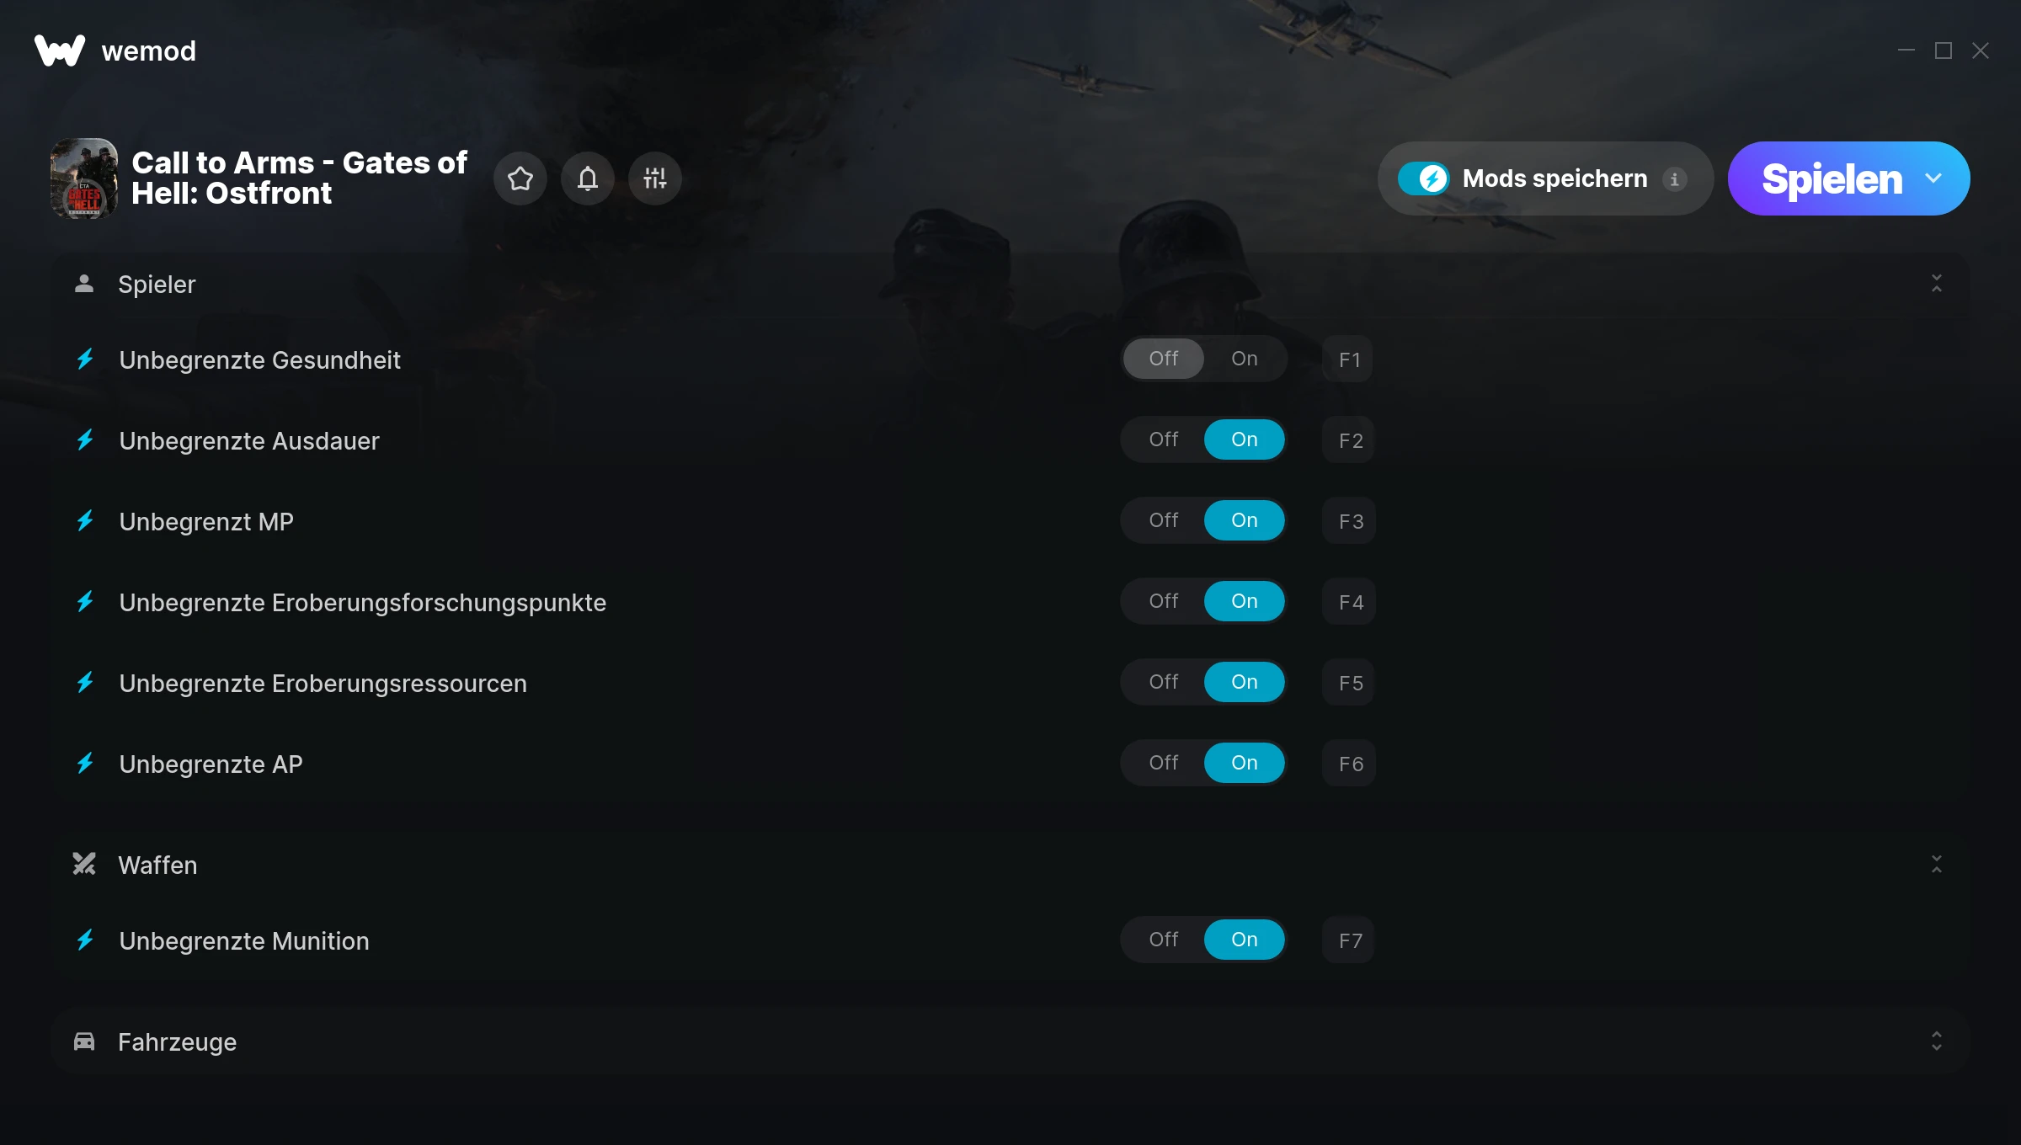Click the F7 hotkey for Unbegrenzte Munition
The width and height of the screenshot is (2021, 1145).
pos(1350,940)
